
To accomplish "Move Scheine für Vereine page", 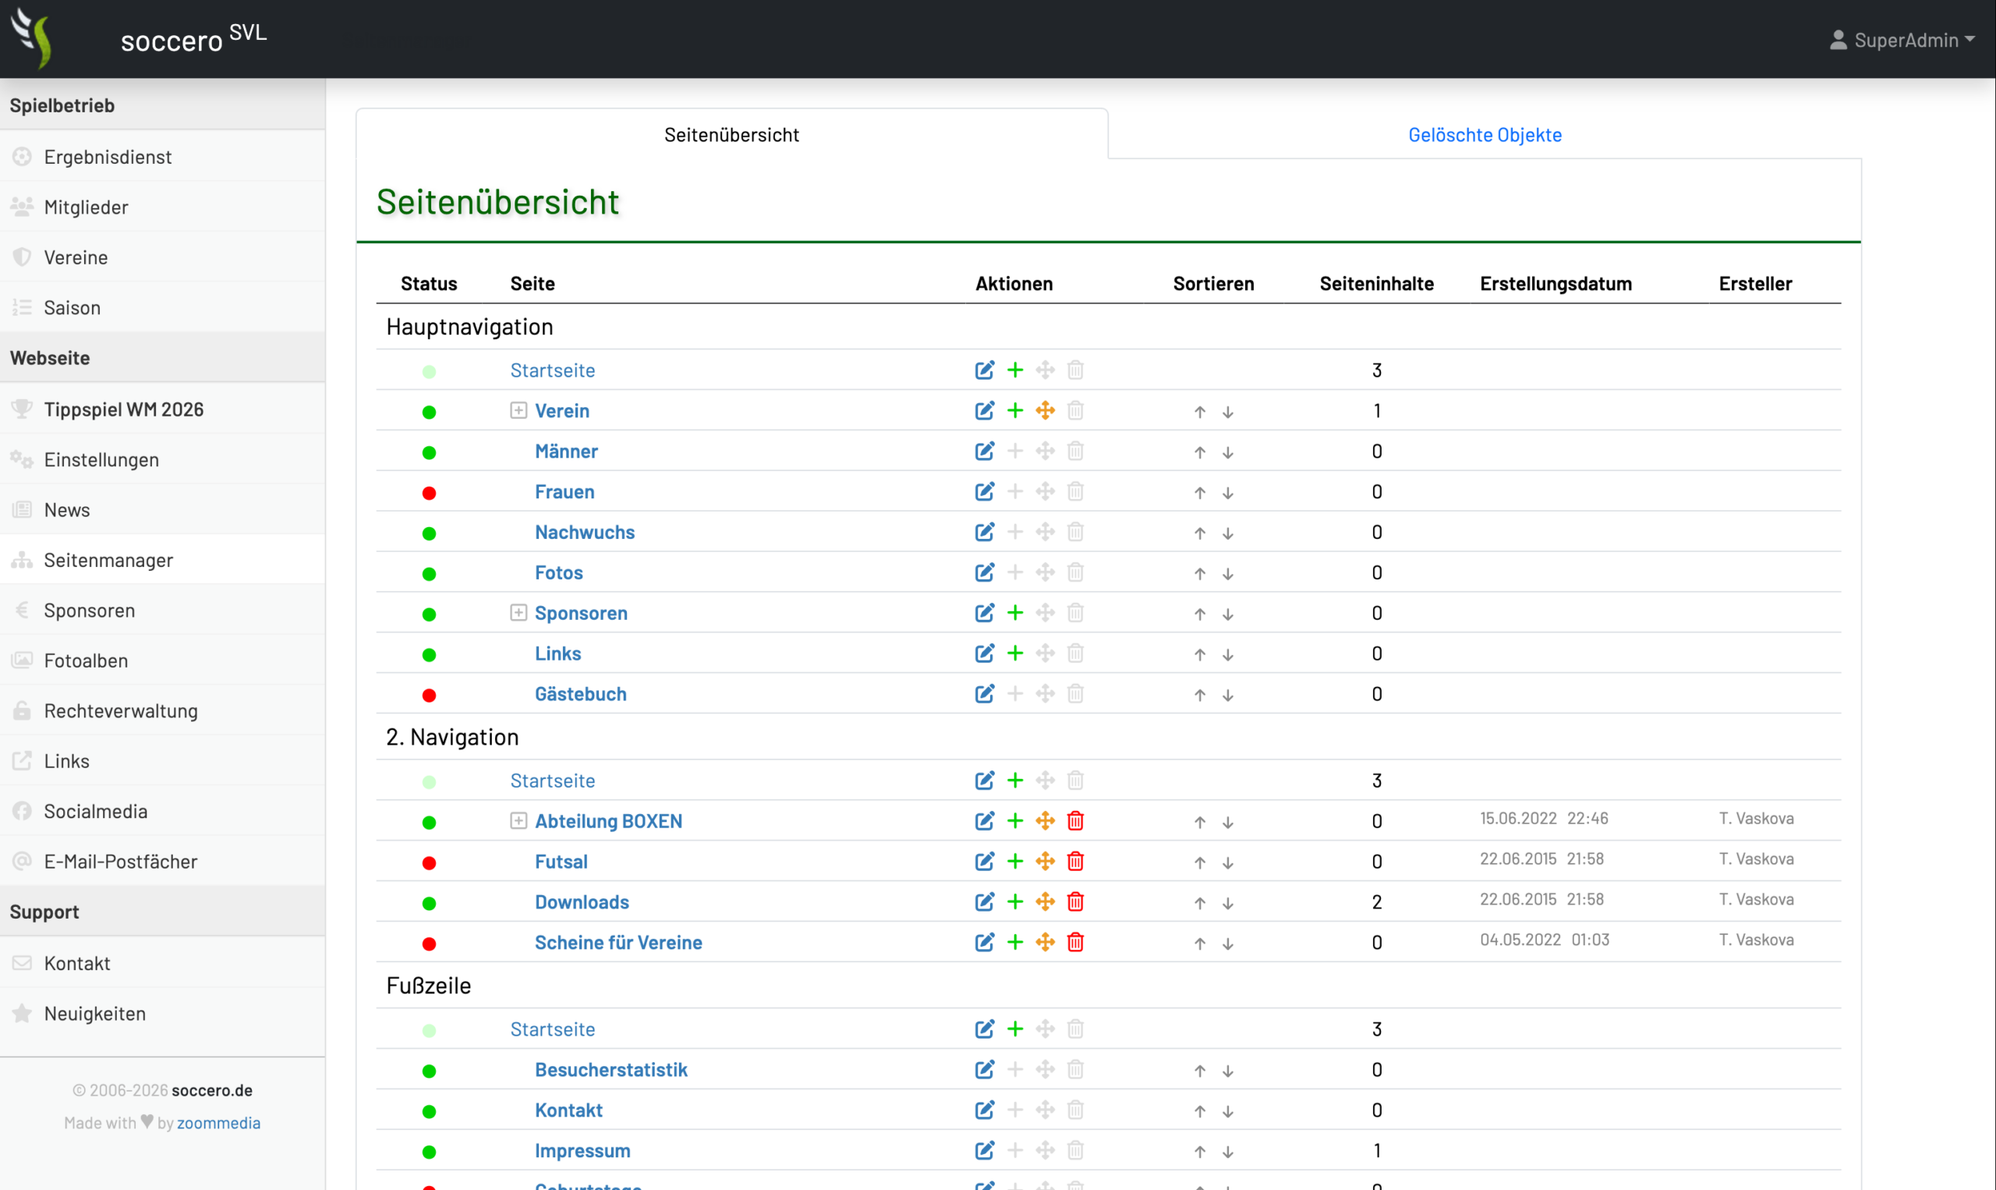I will 1046,942.
